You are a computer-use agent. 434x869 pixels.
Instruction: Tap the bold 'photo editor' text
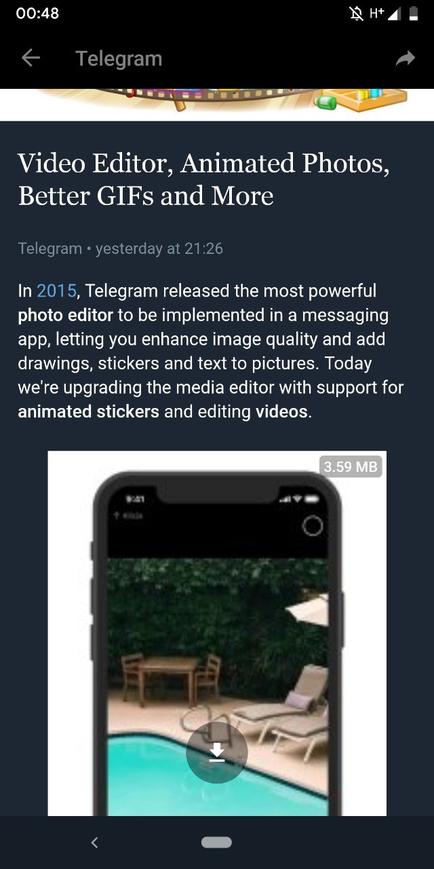66,315
